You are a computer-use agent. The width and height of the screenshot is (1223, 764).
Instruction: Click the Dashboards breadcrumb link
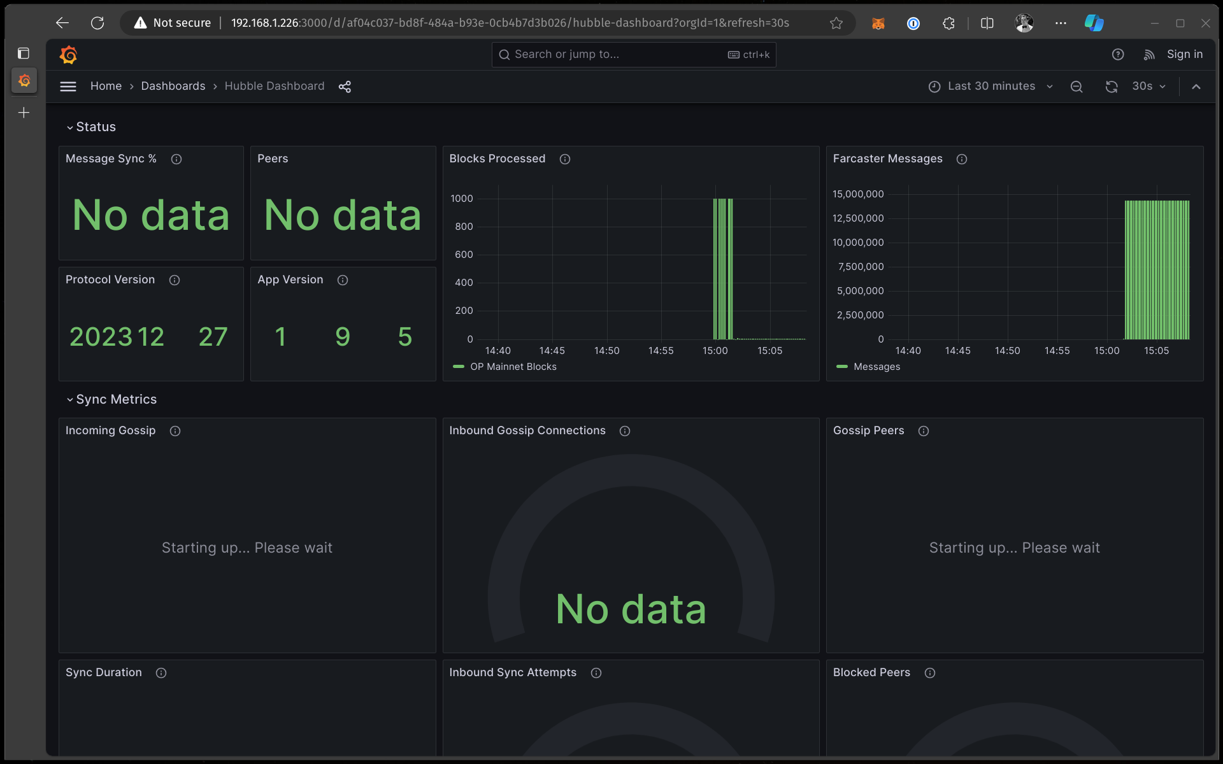[173, 85]
